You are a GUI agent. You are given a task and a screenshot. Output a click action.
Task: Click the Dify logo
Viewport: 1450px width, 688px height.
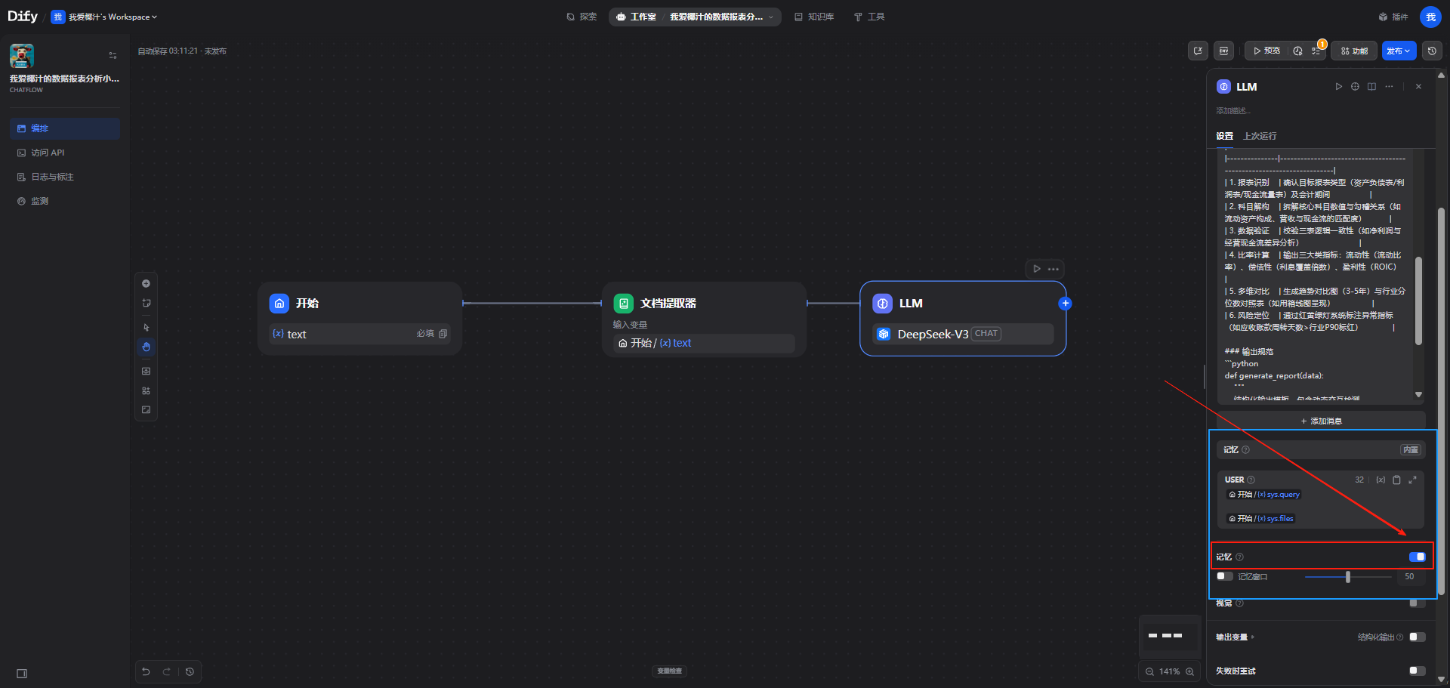(x=23, y=17)
